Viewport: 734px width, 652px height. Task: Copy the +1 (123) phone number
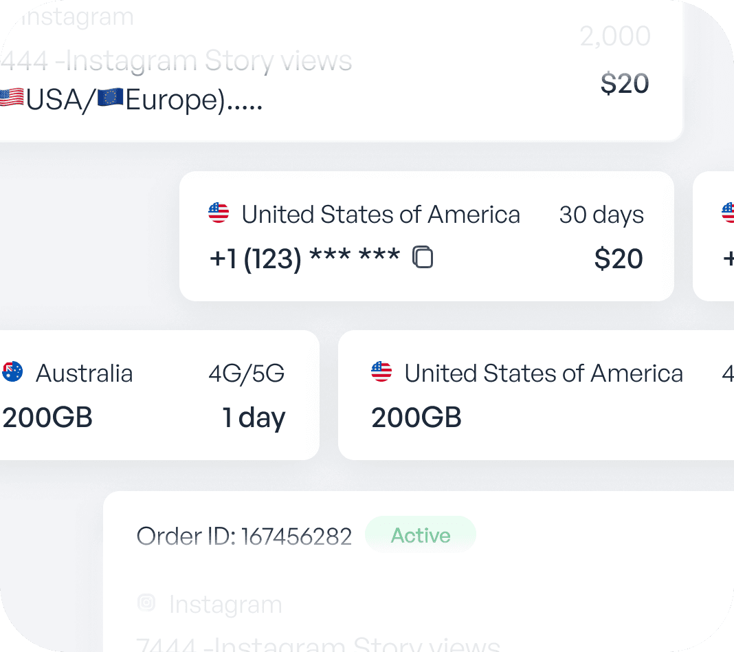point(423,257)
